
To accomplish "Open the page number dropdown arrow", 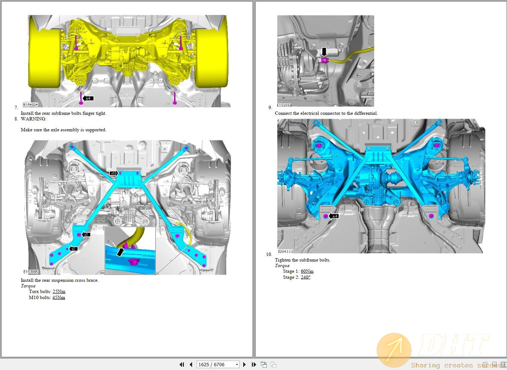I will click(237, 364).
